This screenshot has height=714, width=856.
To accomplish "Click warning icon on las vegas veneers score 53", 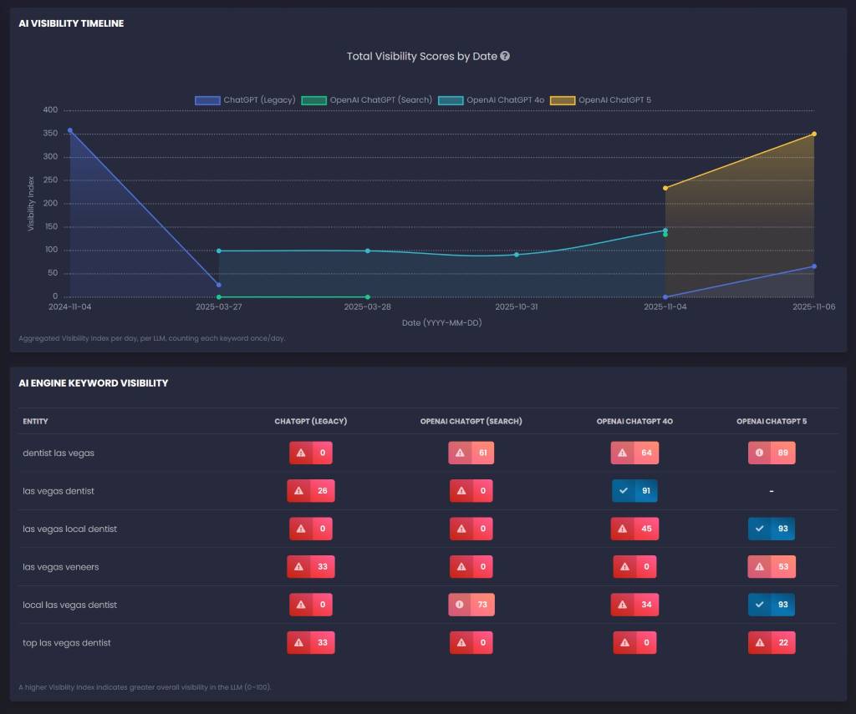I will pyautogui.click(x=760, y=567).
